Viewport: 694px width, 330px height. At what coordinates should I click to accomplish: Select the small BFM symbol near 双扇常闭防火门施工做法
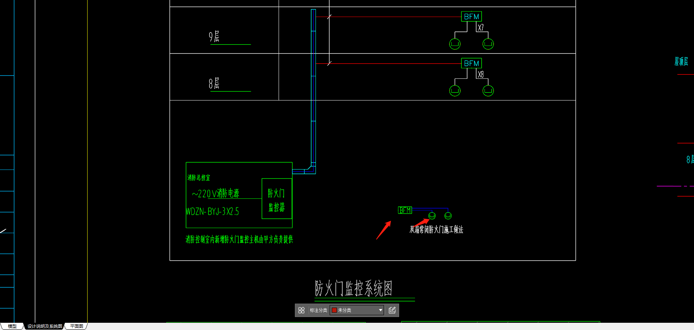[x=405, y=210]
